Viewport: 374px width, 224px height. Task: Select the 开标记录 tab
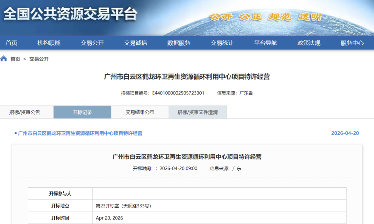tap(82, 112)
